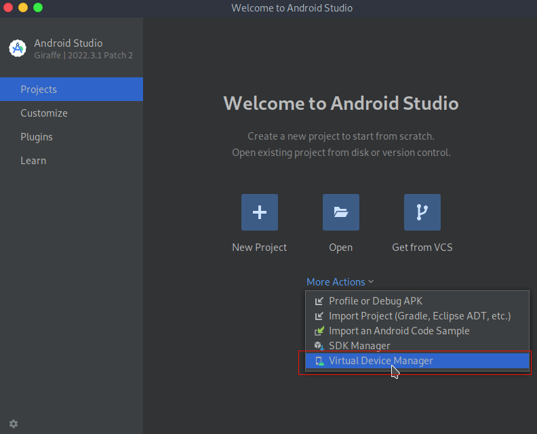Click the Get from VCS branch icon
The width and height of the screenshot is (537, 434).
[422, 212]
